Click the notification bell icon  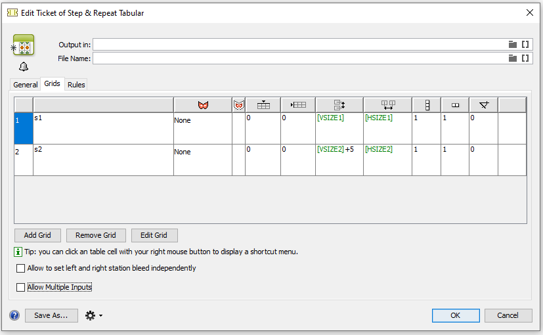click(24, 66)
